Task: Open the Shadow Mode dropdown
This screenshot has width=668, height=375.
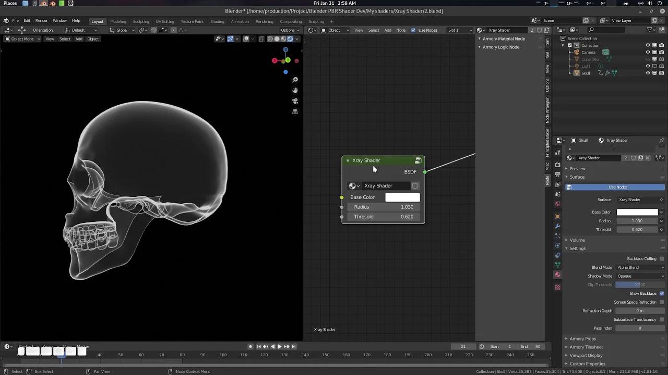Action: [640, 276]
